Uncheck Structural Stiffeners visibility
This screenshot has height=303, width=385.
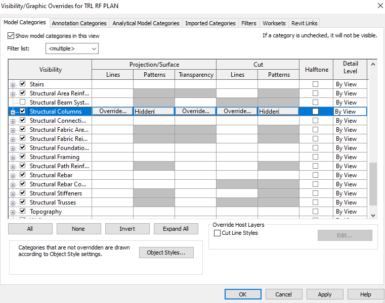23,193
